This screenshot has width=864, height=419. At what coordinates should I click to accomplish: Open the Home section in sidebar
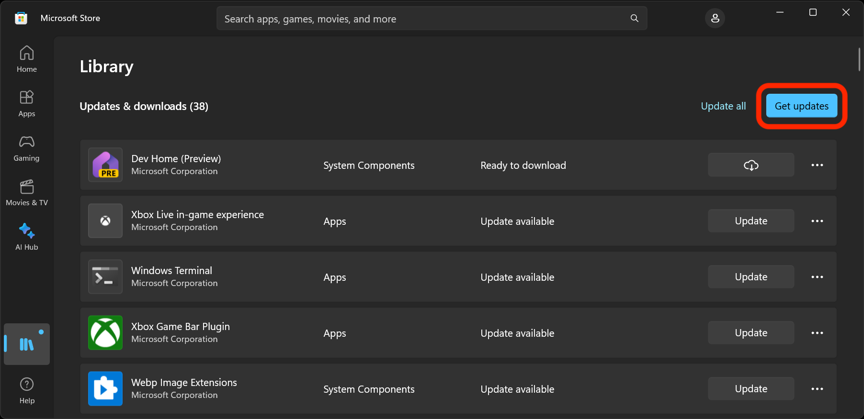[27, 59]
